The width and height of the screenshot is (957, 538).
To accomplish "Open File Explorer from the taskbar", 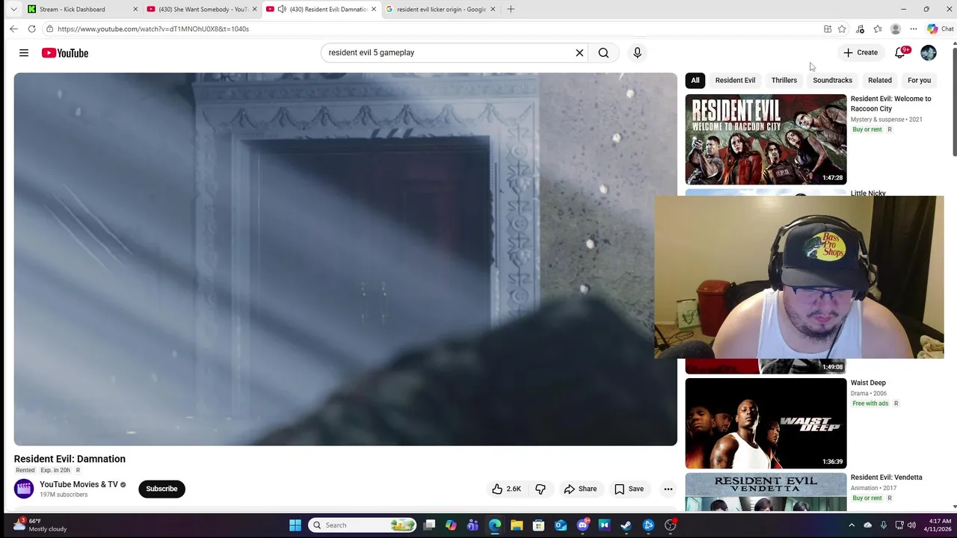I will click(x=517, y=525).
